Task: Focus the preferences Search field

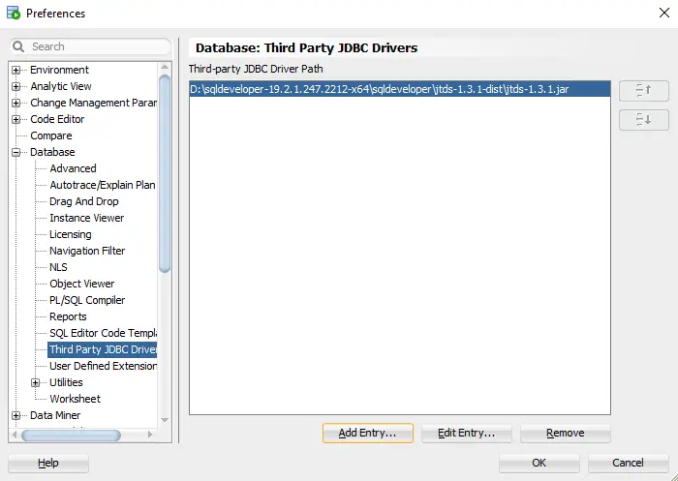Action: pyautogui.click(x=91, y=46)
